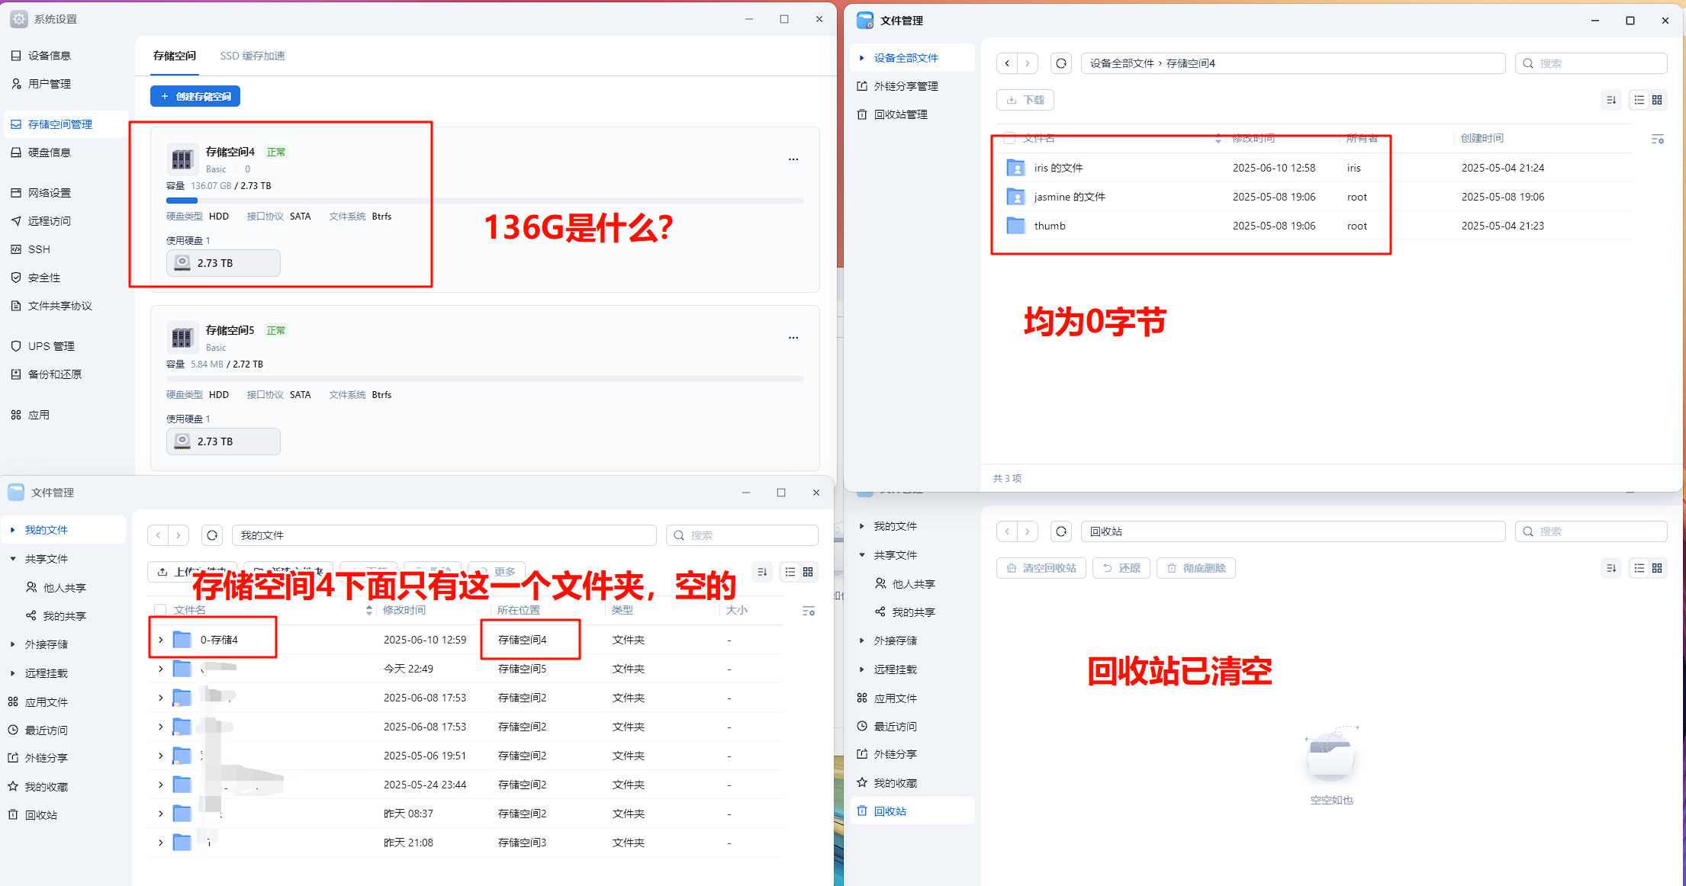Expand 我的文件 in bottom-left file manager

click(12, 530)
